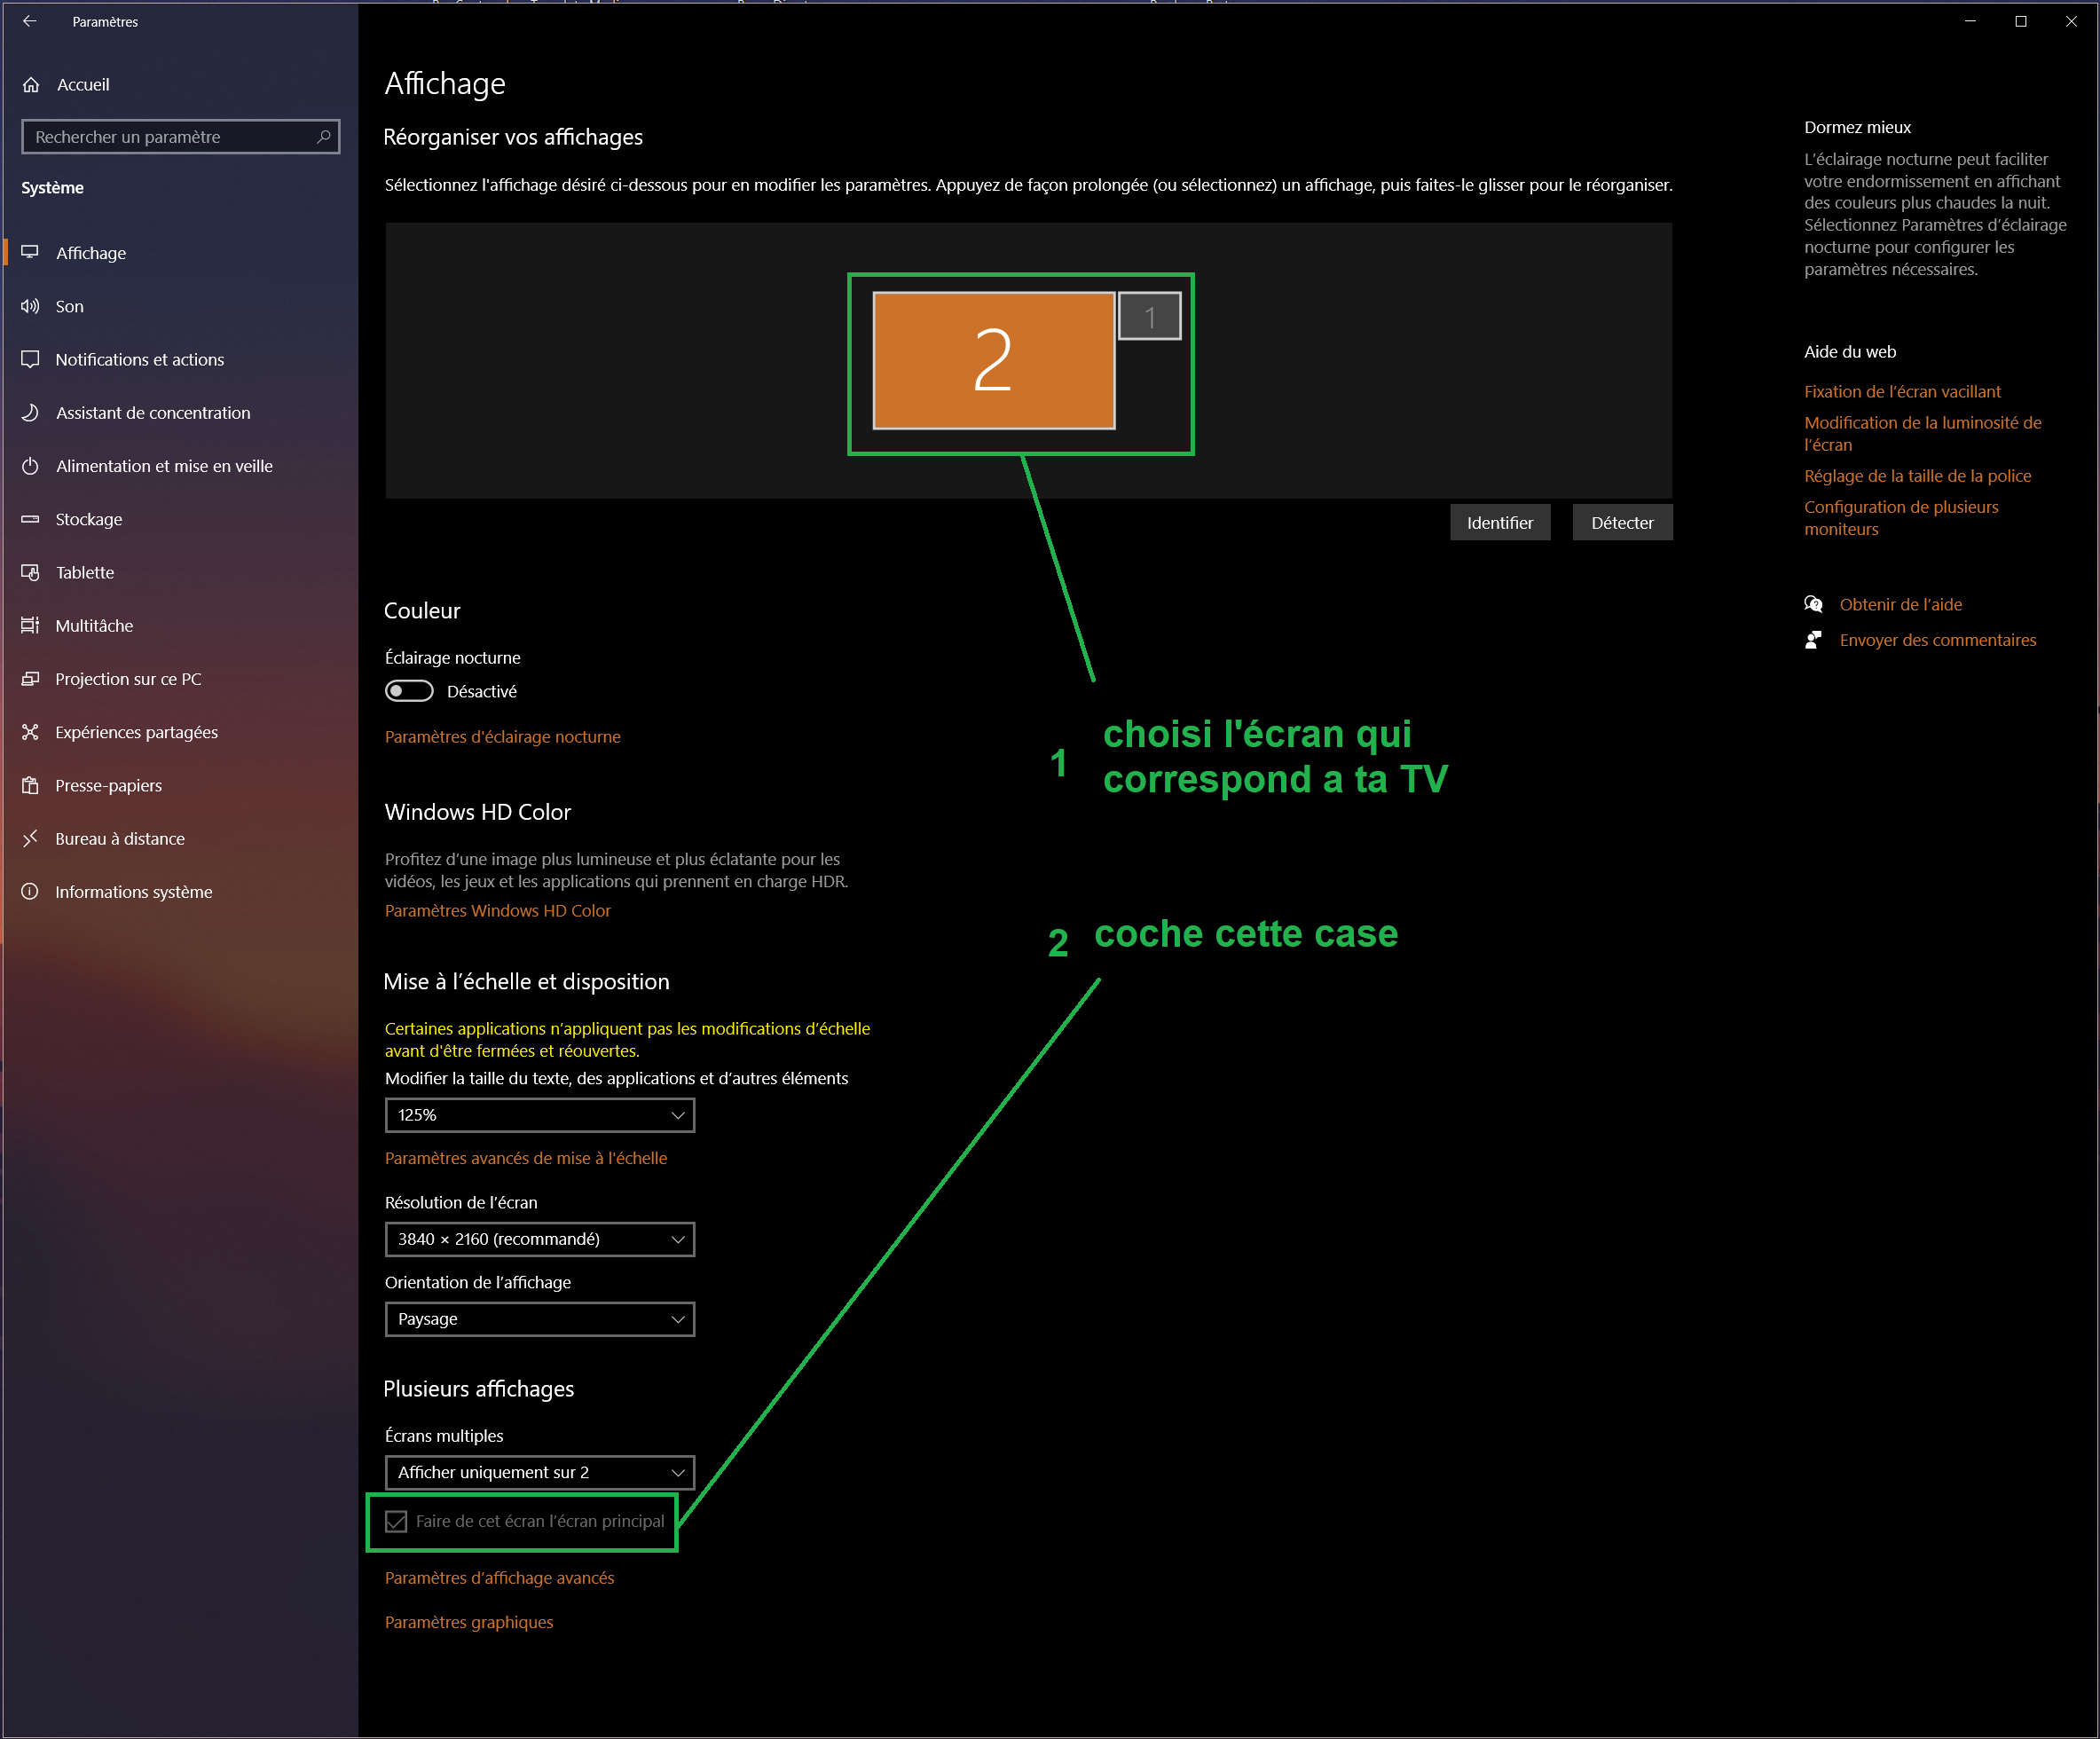
Task: Open Fixation de l'écran vacillant help link
Action: (x=1902, y=391)
